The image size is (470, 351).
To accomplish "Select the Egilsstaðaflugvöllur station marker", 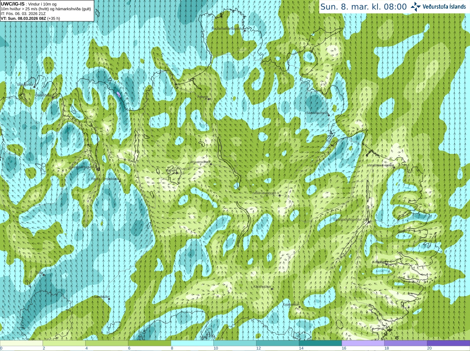I will pyautogui.click(x=369, y=222).
